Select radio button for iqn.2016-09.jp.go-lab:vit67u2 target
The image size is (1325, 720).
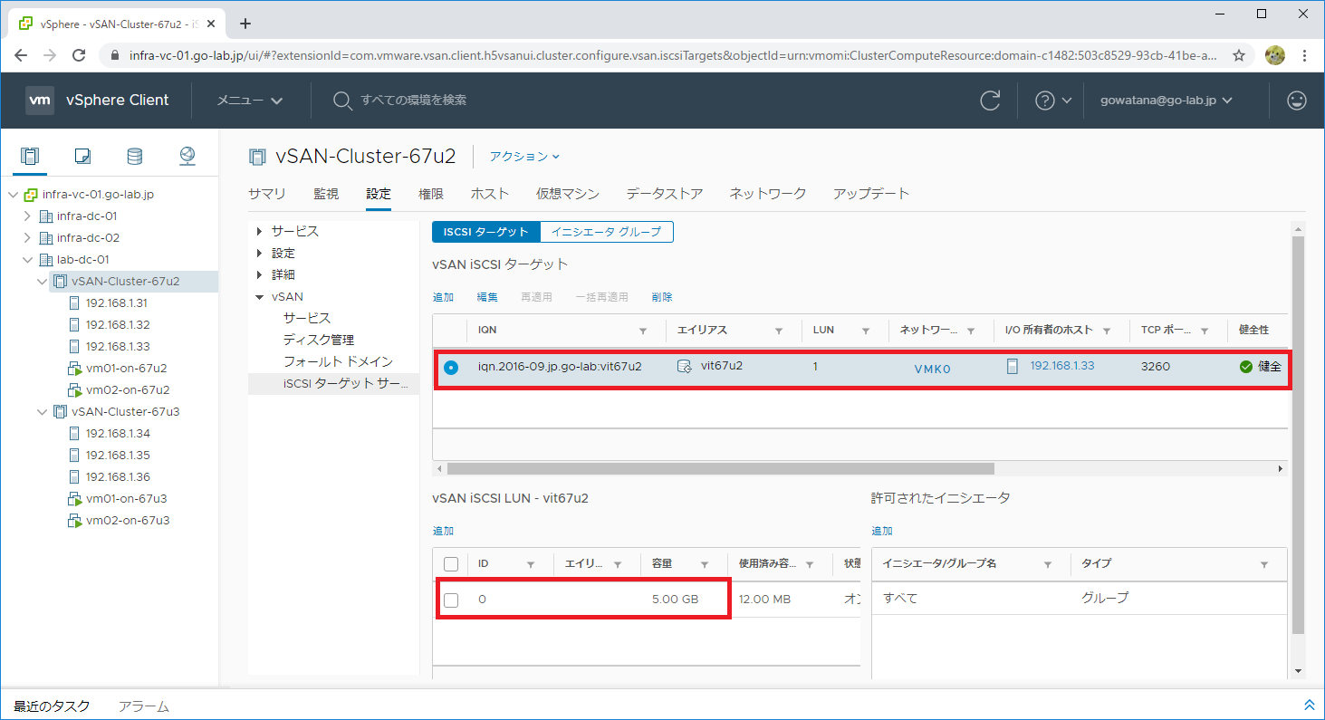tap(451, 367)
